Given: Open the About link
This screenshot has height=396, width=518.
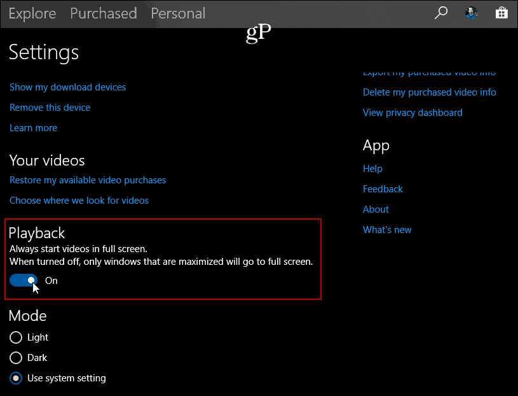Looking at the screenshot, I should click(376, 209).
